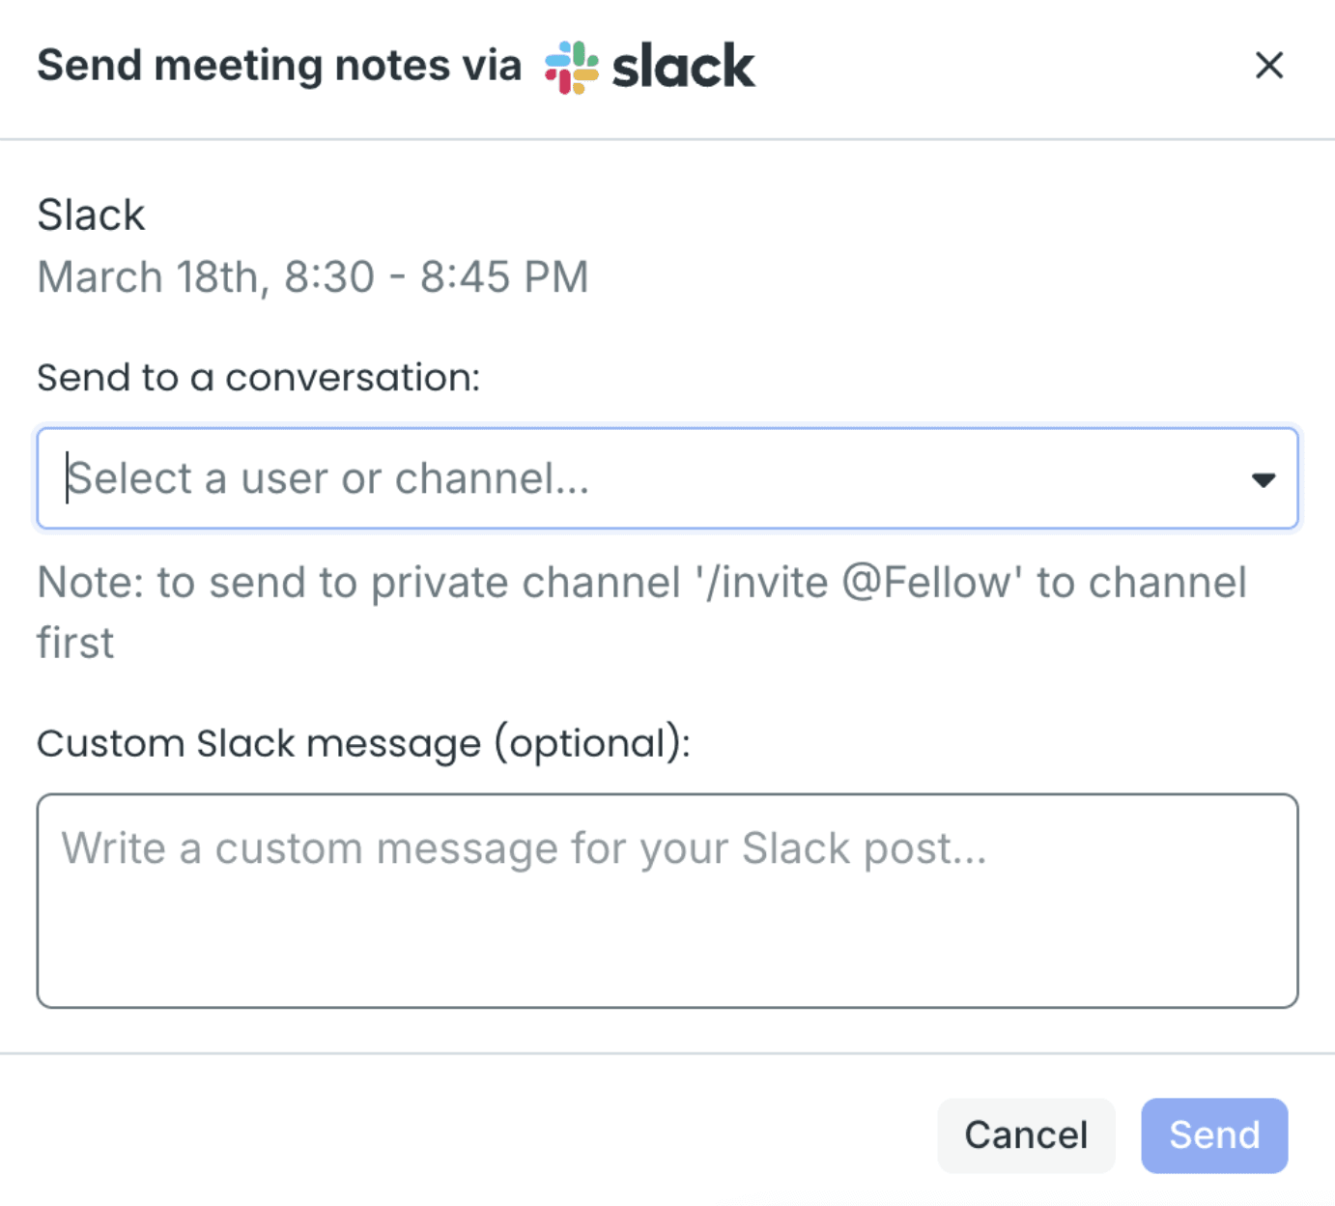Click the '8:45 PM' end time
This screenshot has width=1335, height=1206.
coord(503,277)
